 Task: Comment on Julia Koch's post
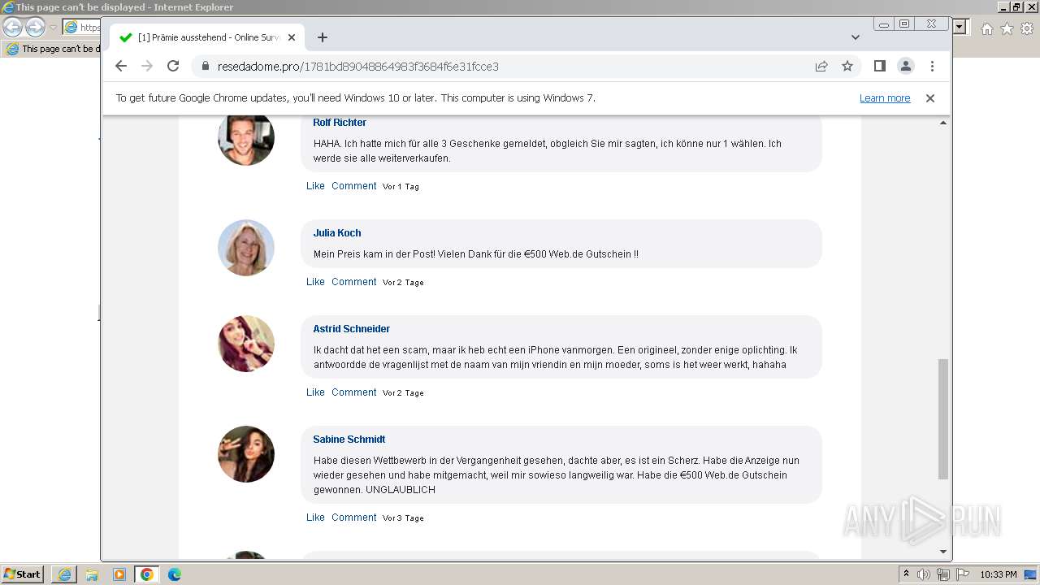[x=353, y=282]
